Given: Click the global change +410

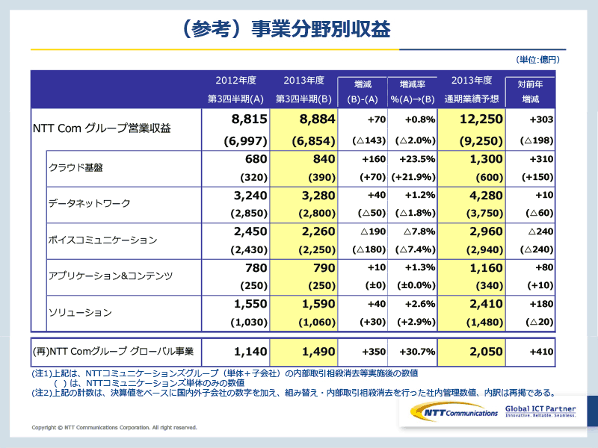Looking at the screenshot, I should click(541, 352).
